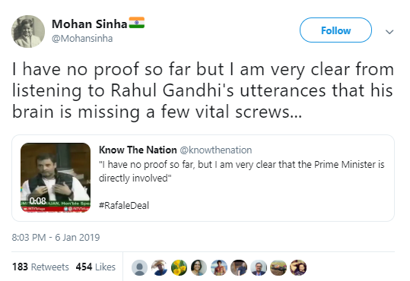Screen dimensions: 410x281
Task: Open the shirtless man avatar profile
Action: coord(219,267)
